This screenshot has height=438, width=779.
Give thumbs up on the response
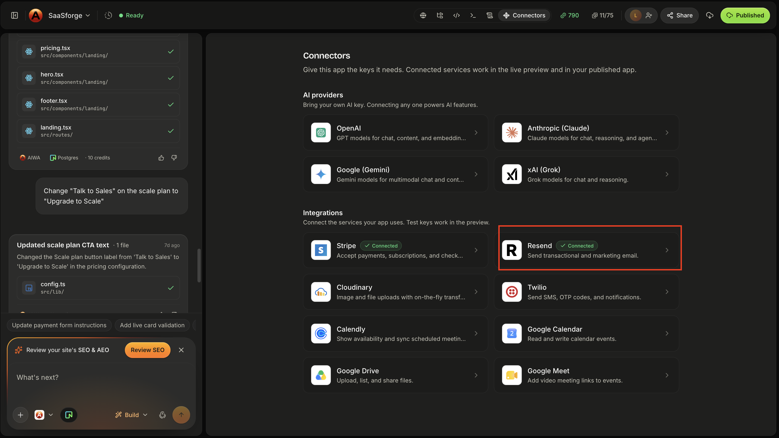tap(161, 158)
